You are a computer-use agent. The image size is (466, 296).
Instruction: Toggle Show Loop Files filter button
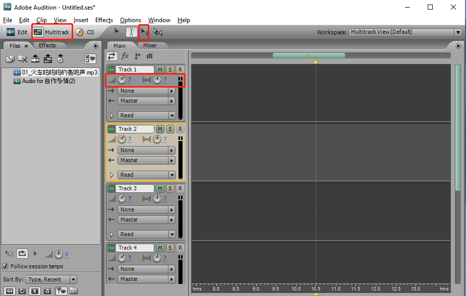tap(22, 291)
